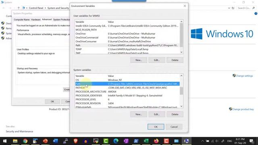Click Edit... under System variables
This screenshot has width=258, height=145.
157,114
